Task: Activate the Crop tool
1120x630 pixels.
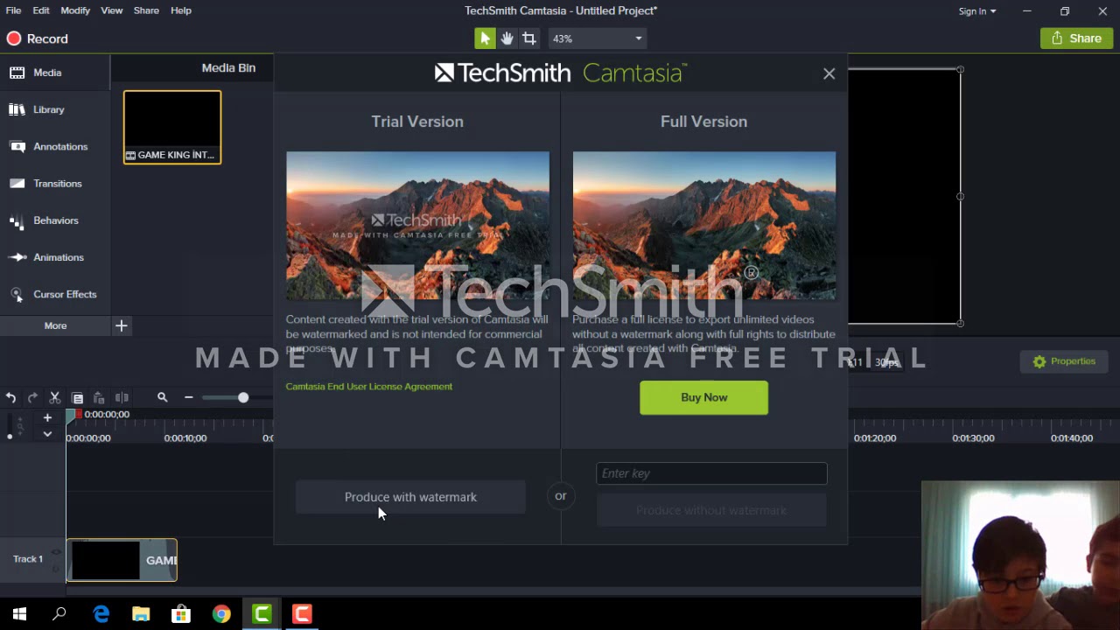Action: pyautogui.click(x=528, y=38)
